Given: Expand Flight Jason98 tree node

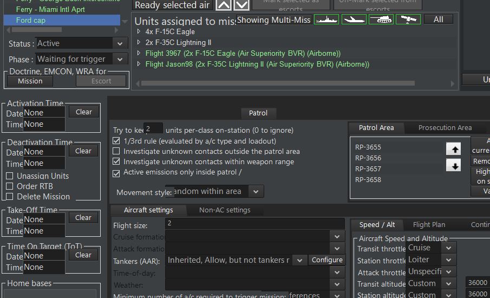Looking at the screenshot, I should tap(139, 64).
